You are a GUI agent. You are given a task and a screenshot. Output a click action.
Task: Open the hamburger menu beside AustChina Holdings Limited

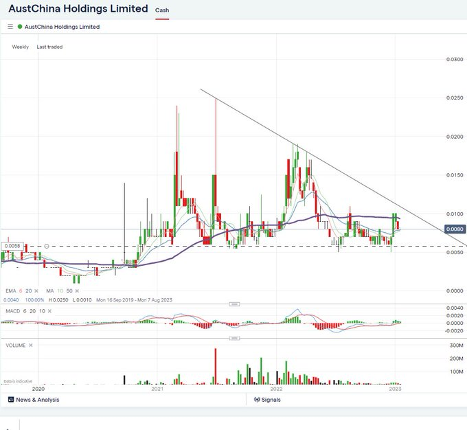pos(10,27)
